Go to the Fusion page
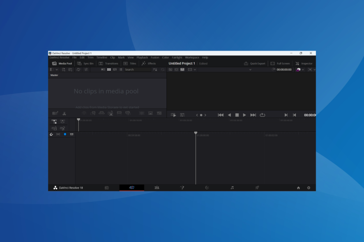 pos(182,187)
